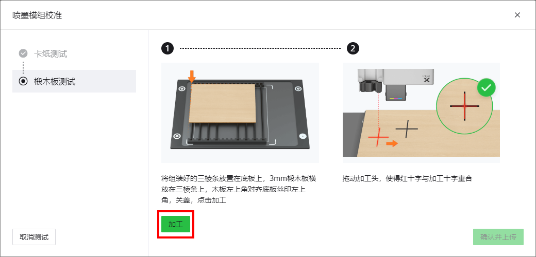
Task: Click the orange down arrow above the wood board
Action: [x=192, y=76]
